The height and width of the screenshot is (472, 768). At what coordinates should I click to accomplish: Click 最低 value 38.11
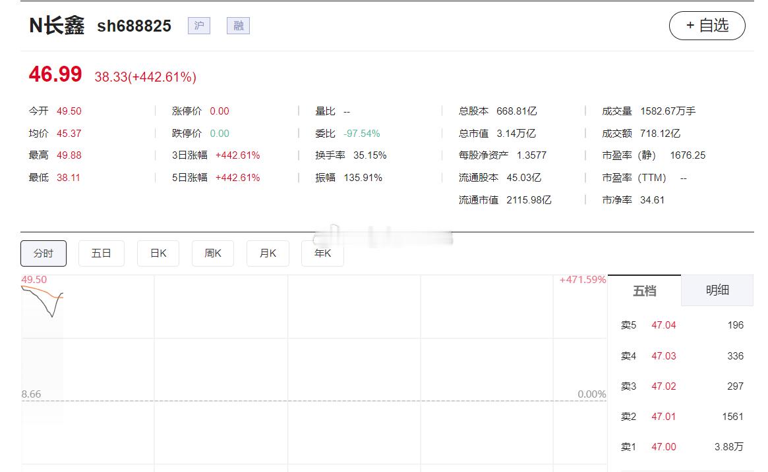pyautogui.click(x=68, y=178)
